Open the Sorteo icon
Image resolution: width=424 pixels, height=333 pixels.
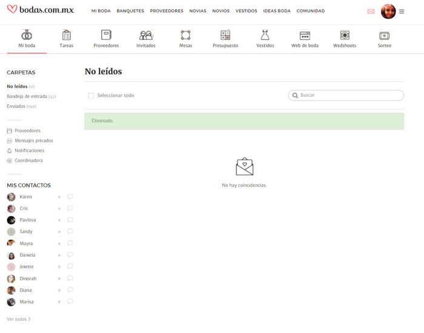384,35
